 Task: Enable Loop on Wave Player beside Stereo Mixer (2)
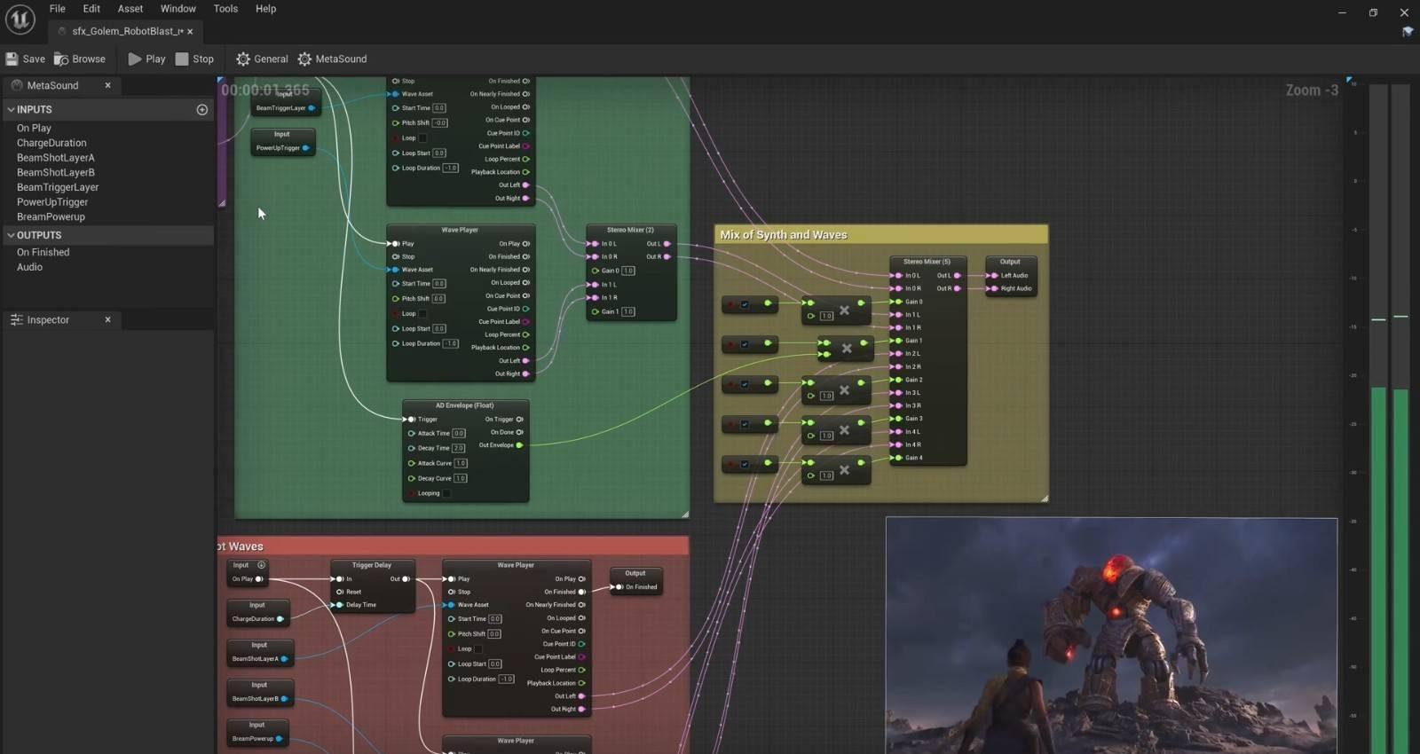pos(422,313)
